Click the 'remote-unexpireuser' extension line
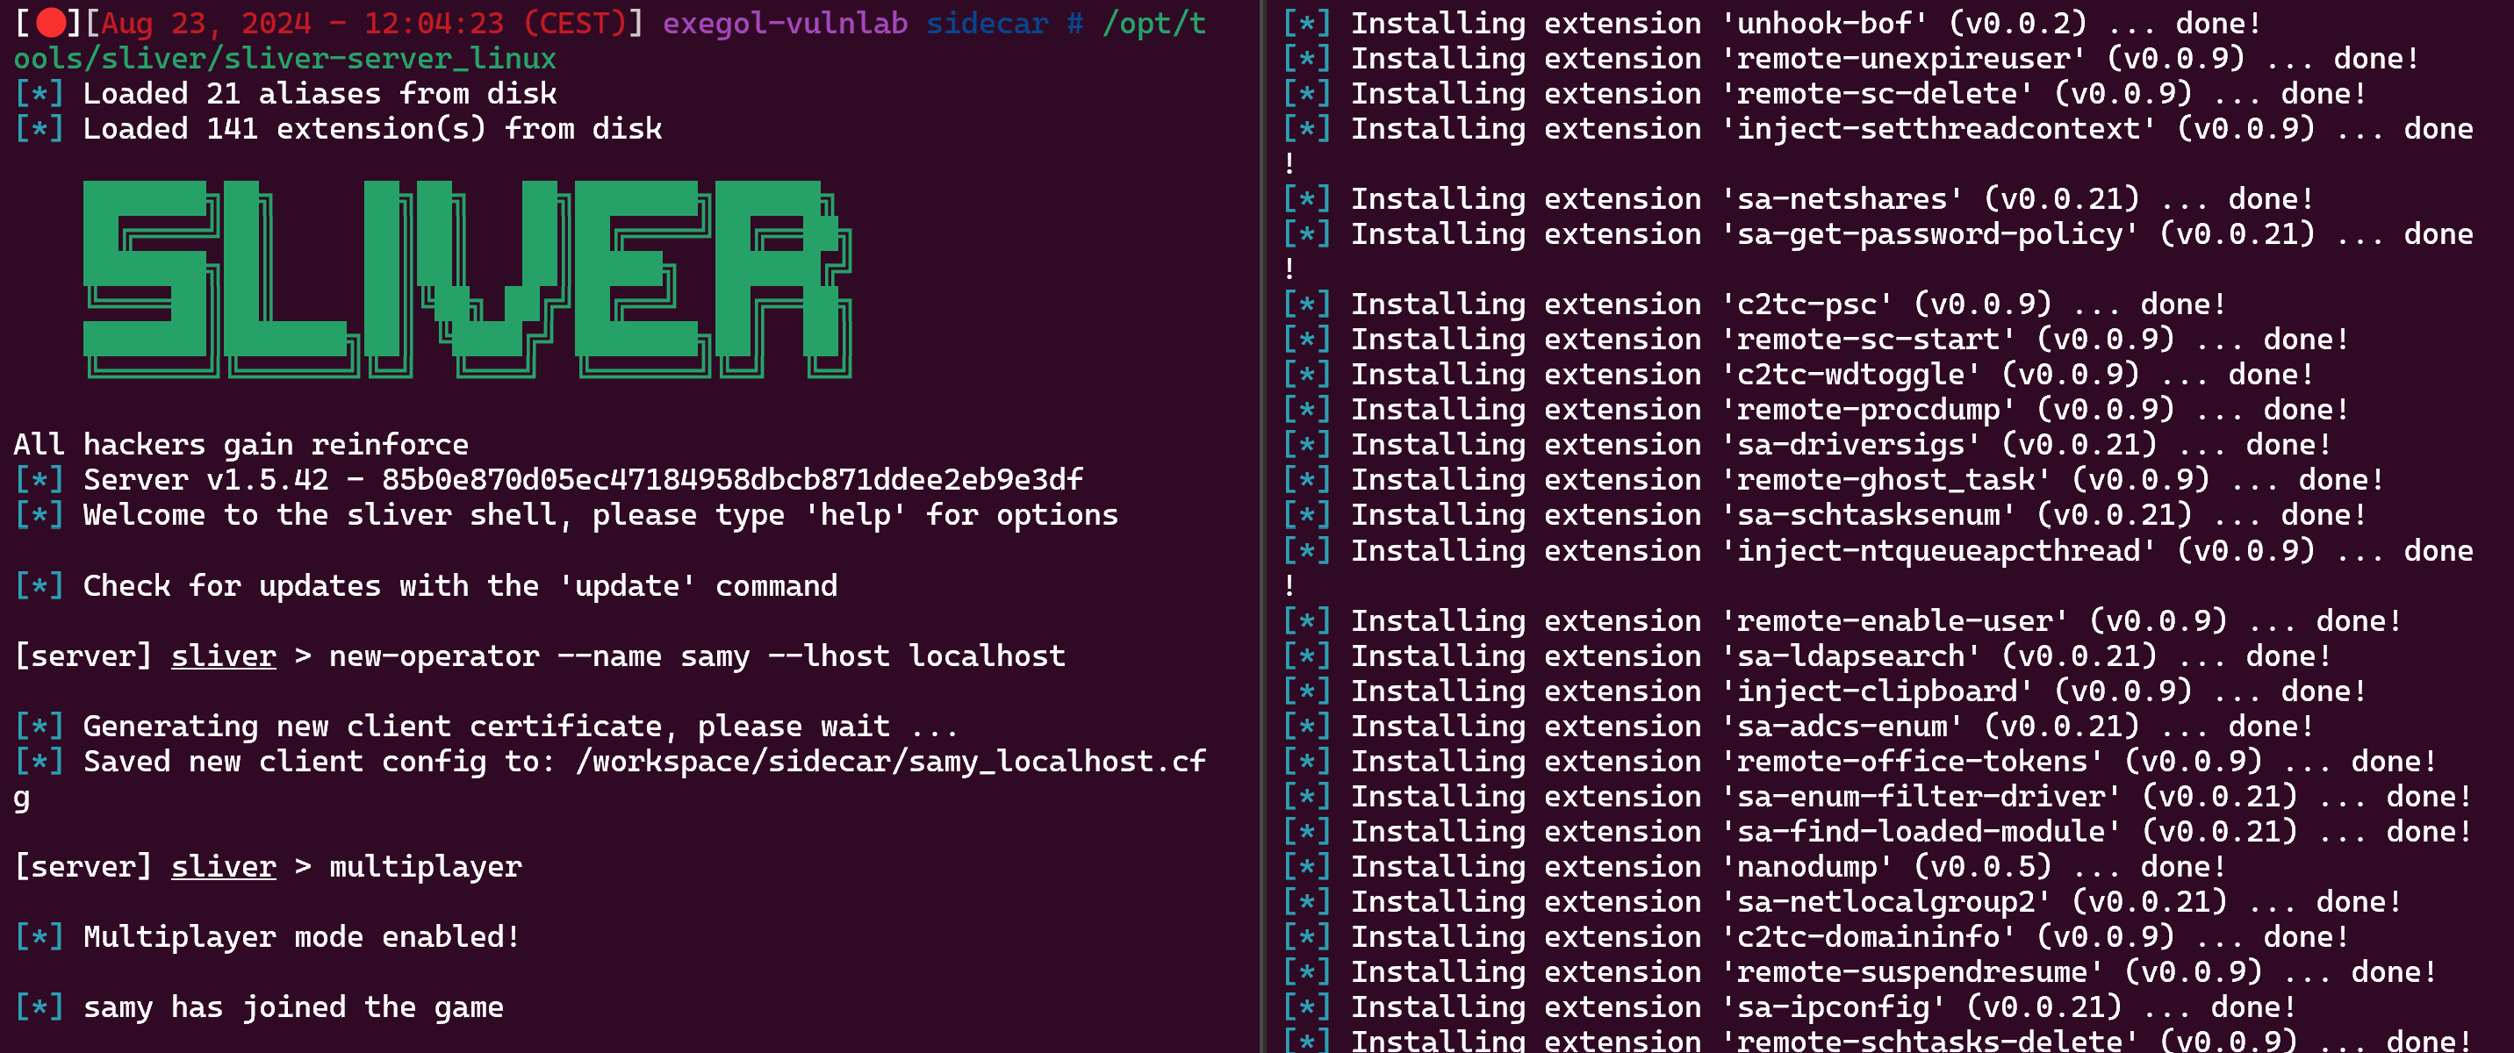 (1850, 59)
